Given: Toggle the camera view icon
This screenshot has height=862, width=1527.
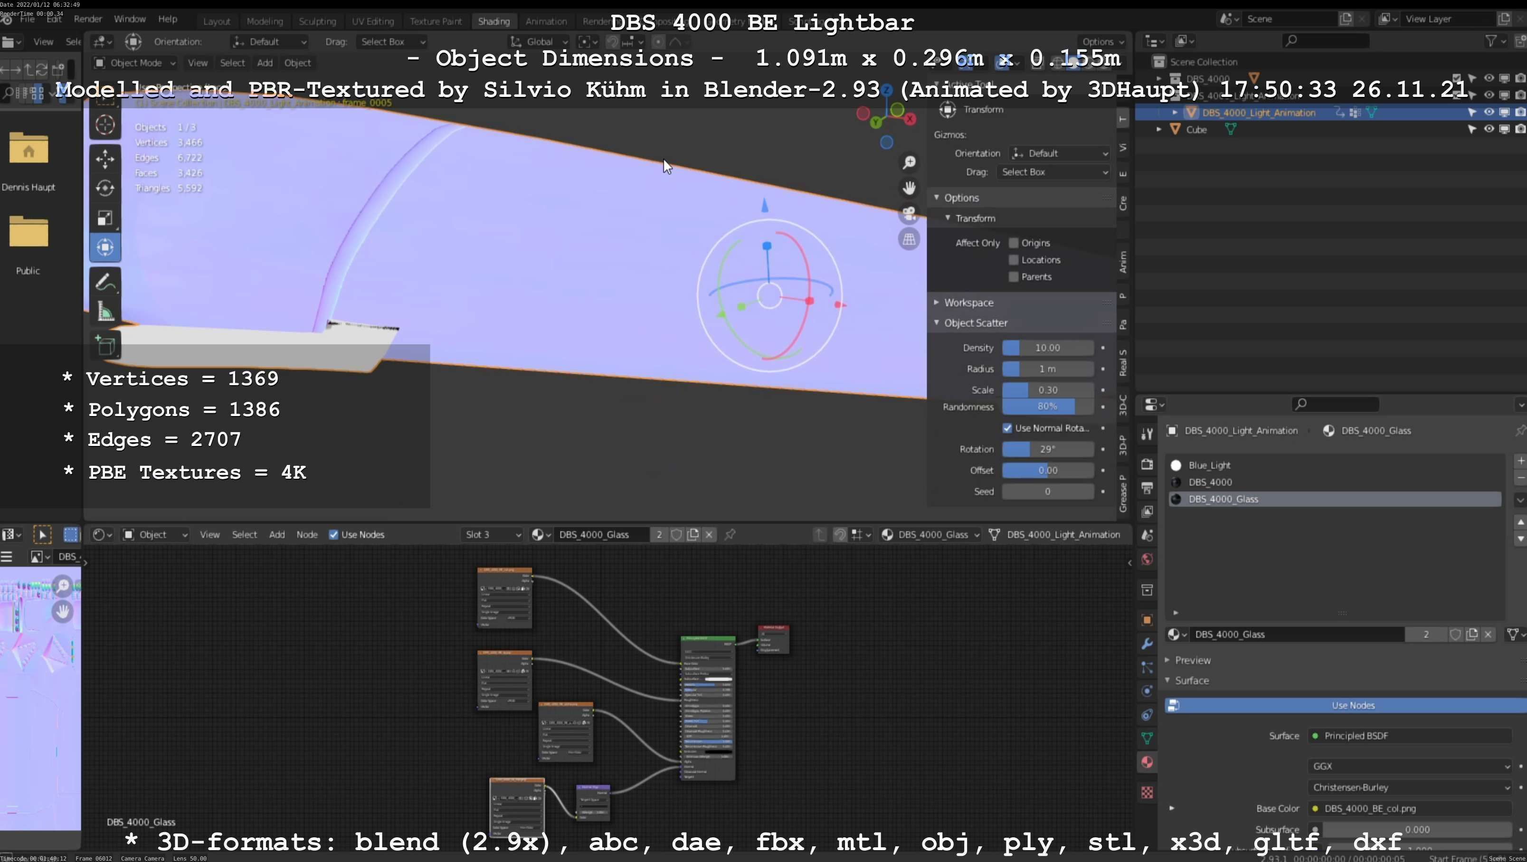Looking at the screenshot, I should 909,213.
